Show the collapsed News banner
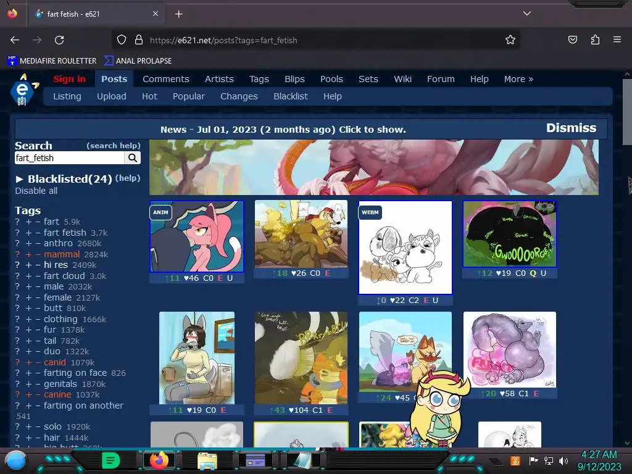Screen dimensions: 632x474 click(x=283, y=130)
